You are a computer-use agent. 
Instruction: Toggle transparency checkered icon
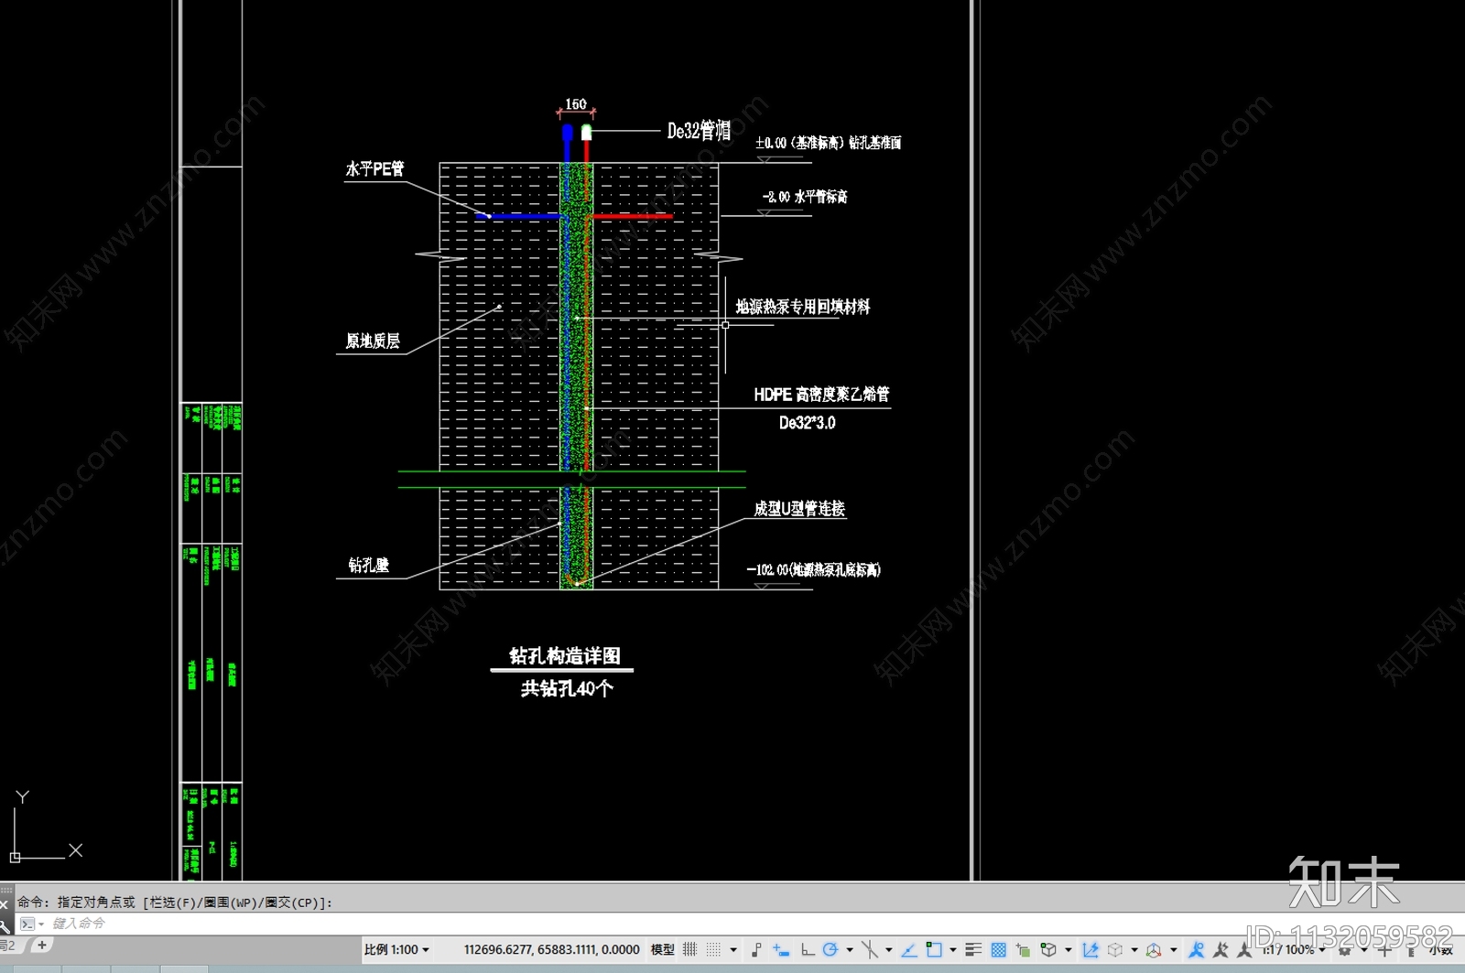click(999, 949)
